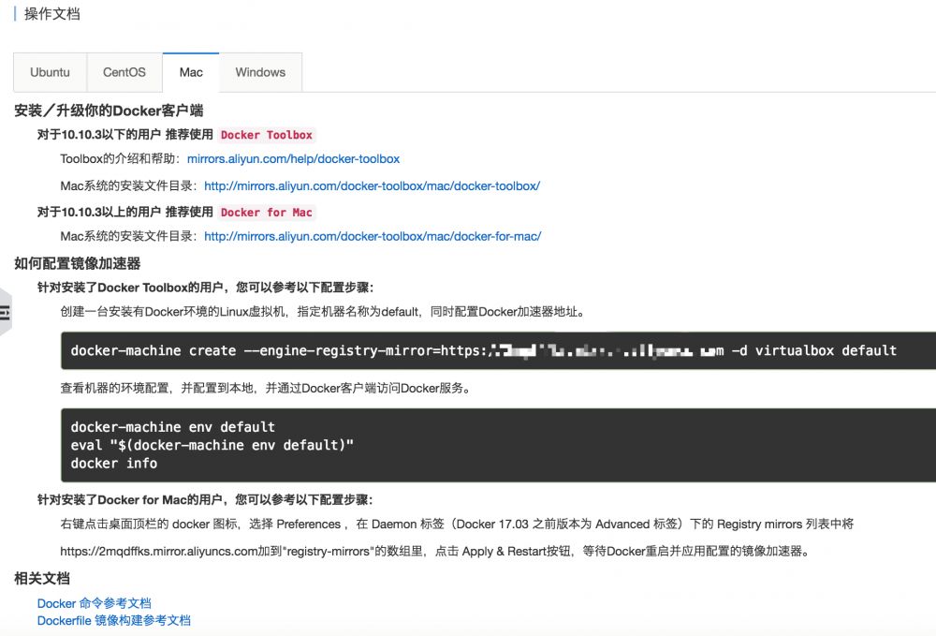Screen dimensions: 936x636
Task: Select the Mac tab
Action: pyautogui.click(x=190, y=72)
